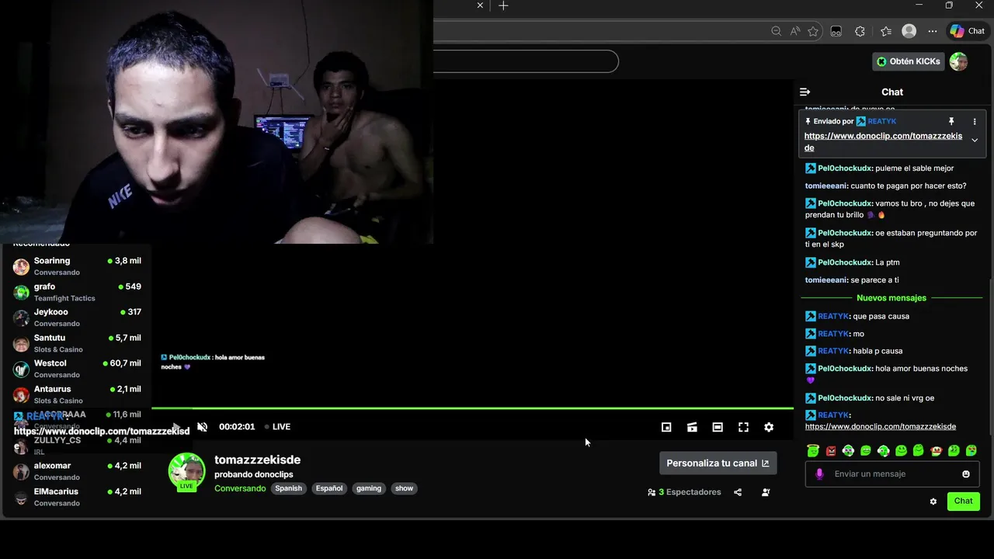Open the Edge toolbar icon right of the address bar
Image resolution: width=994 pixels, height=559 pixels.
[836, 31]
